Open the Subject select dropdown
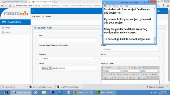 (x=68, y=59)
